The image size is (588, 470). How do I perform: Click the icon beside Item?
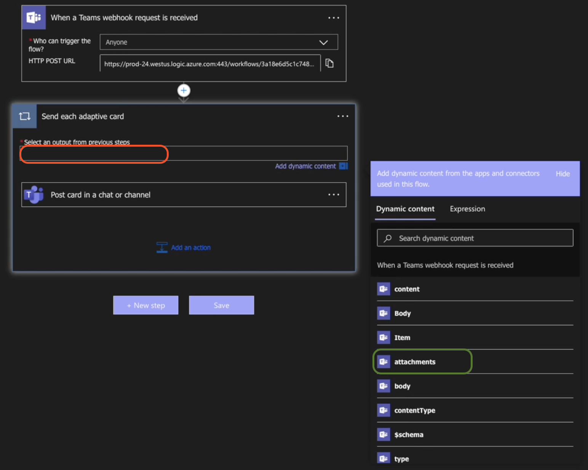pyautogui.click(x=383, y=337)
